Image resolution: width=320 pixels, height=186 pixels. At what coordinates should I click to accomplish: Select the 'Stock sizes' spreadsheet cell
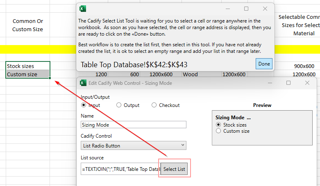(28, 66)
